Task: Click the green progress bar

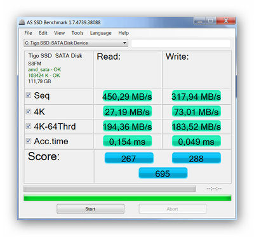Action: point(128,198)
